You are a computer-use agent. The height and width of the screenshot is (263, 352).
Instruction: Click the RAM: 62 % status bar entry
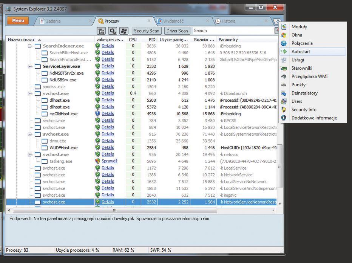coord(123,250)
